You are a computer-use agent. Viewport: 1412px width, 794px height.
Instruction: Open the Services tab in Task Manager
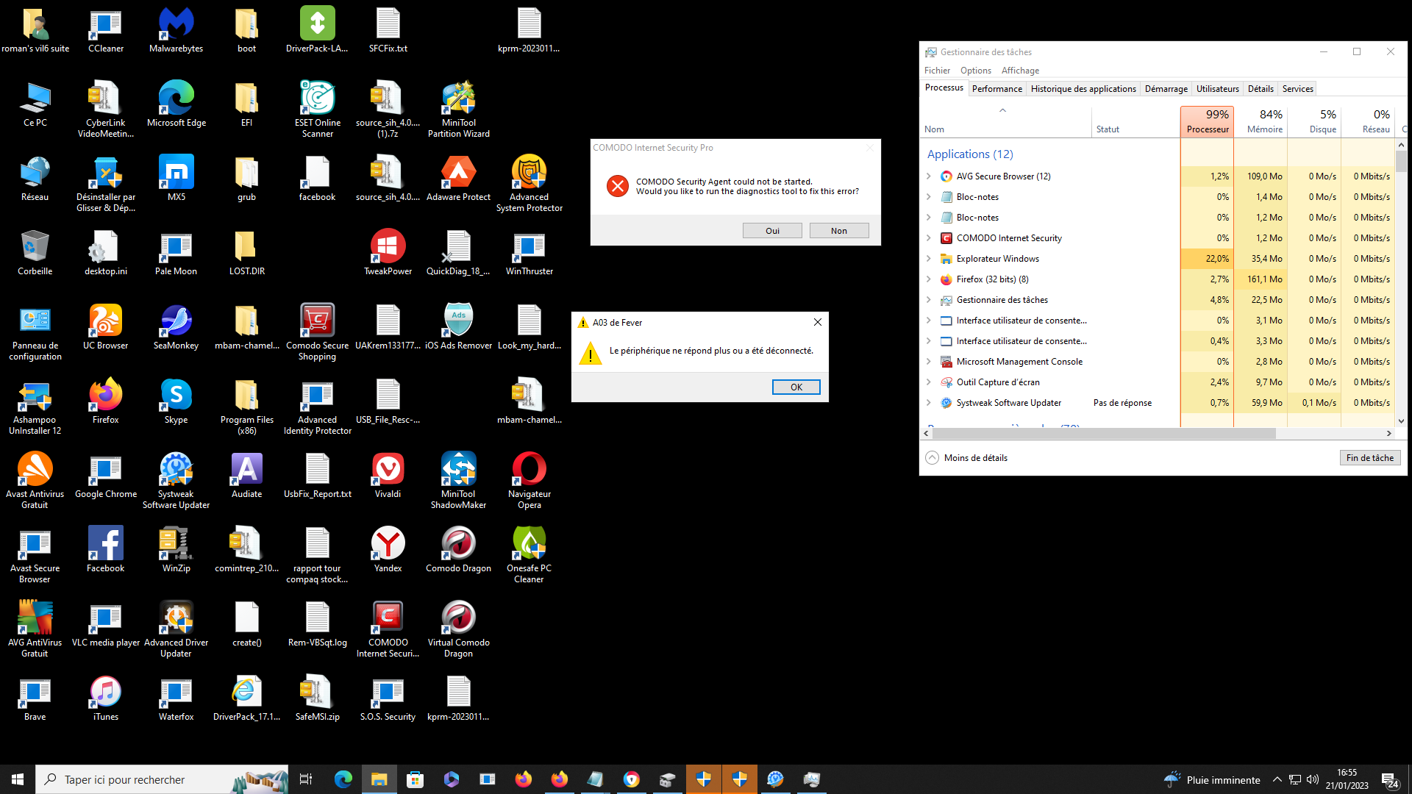coord(1297,89)
